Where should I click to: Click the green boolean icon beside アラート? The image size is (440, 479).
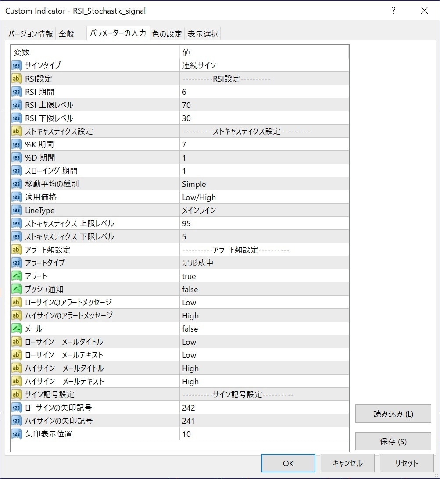17,276
